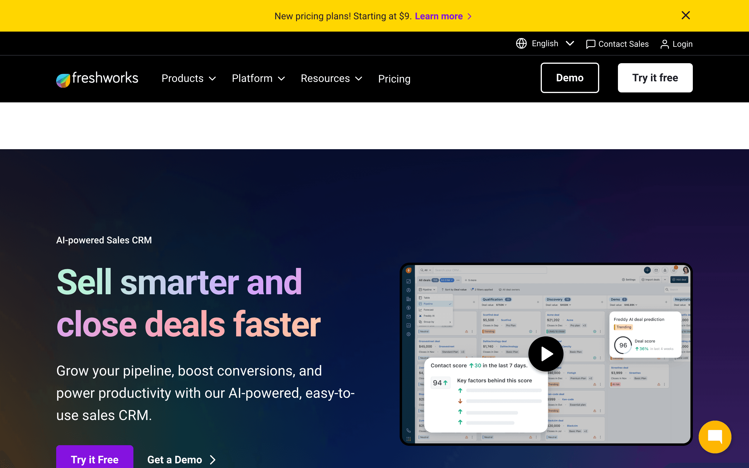
Task: Click the Freshworks logo
Action: pos(97,78)
